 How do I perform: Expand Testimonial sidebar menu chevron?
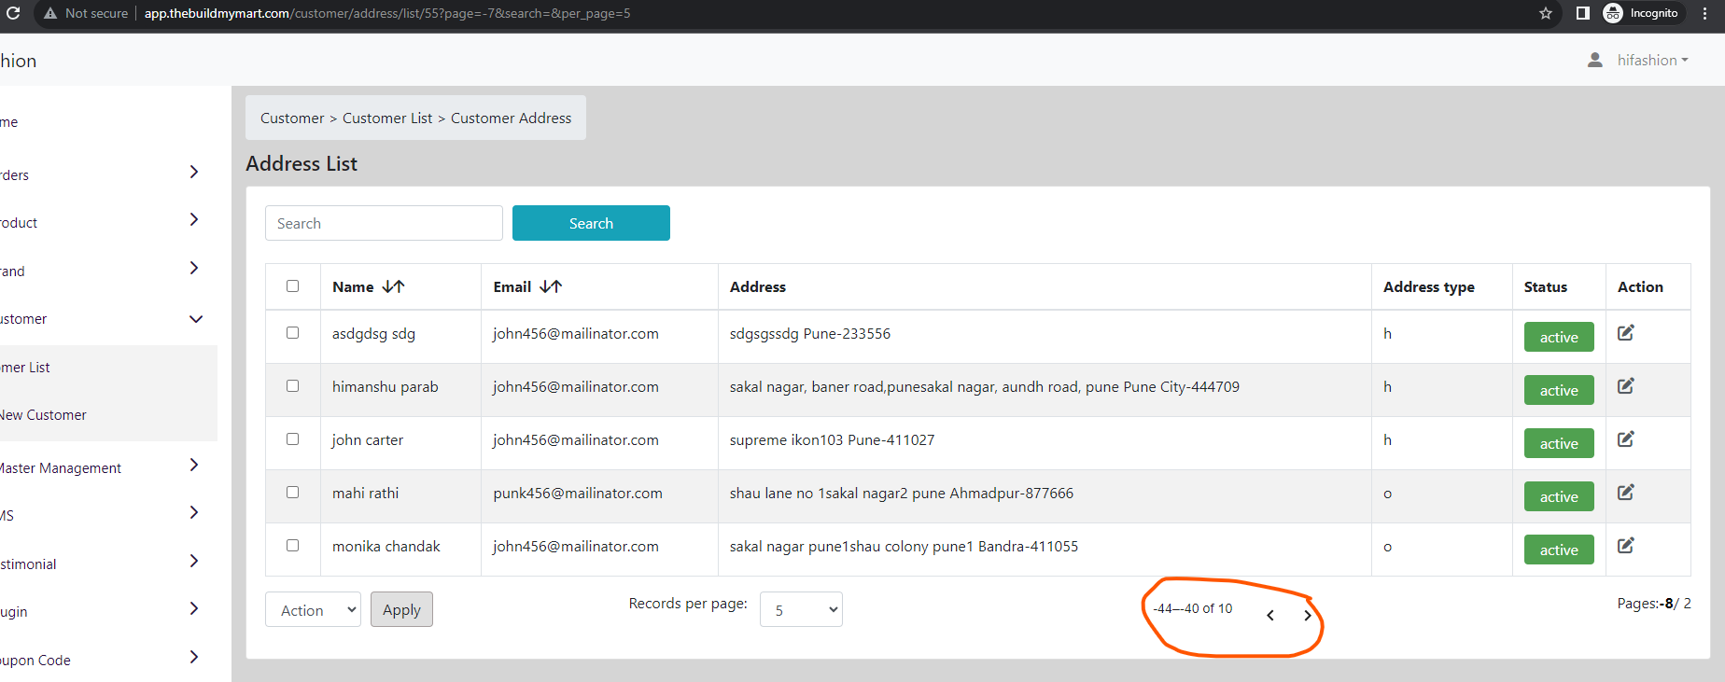tap(194, 561)
